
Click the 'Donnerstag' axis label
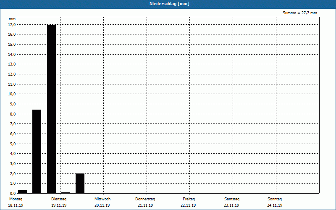pos(145,199)
